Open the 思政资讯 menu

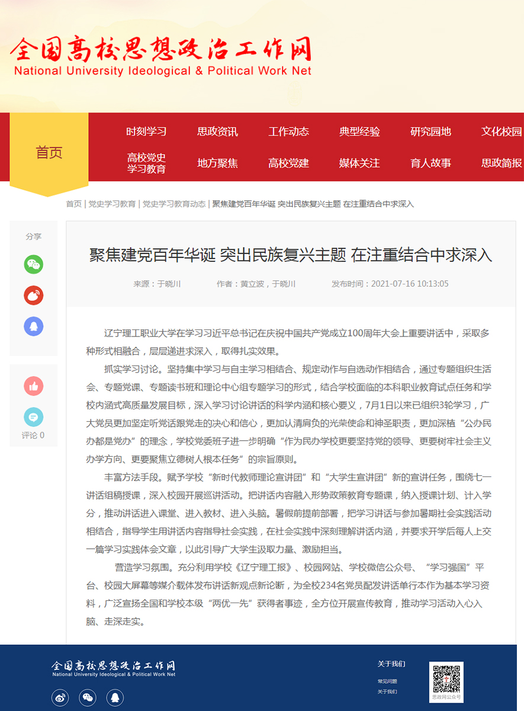(x=217, y=132)
